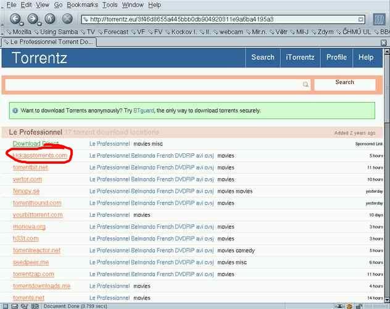Click the Download Direct sponsored link

point(36,143)
